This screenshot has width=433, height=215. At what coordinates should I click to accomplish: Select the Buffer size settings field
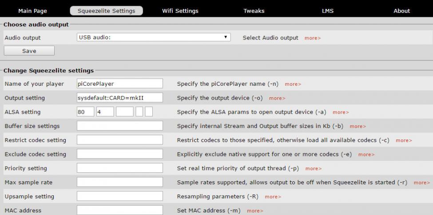pyautogui.click(x=120, y=126)
